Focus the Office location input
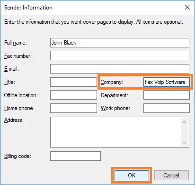 [x=73, y=95]
